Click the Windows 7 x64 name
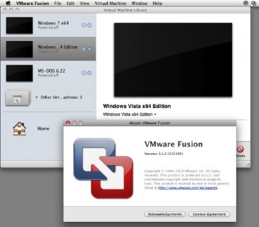Viewport: 259px width, 227px height. tap(53, 23)
